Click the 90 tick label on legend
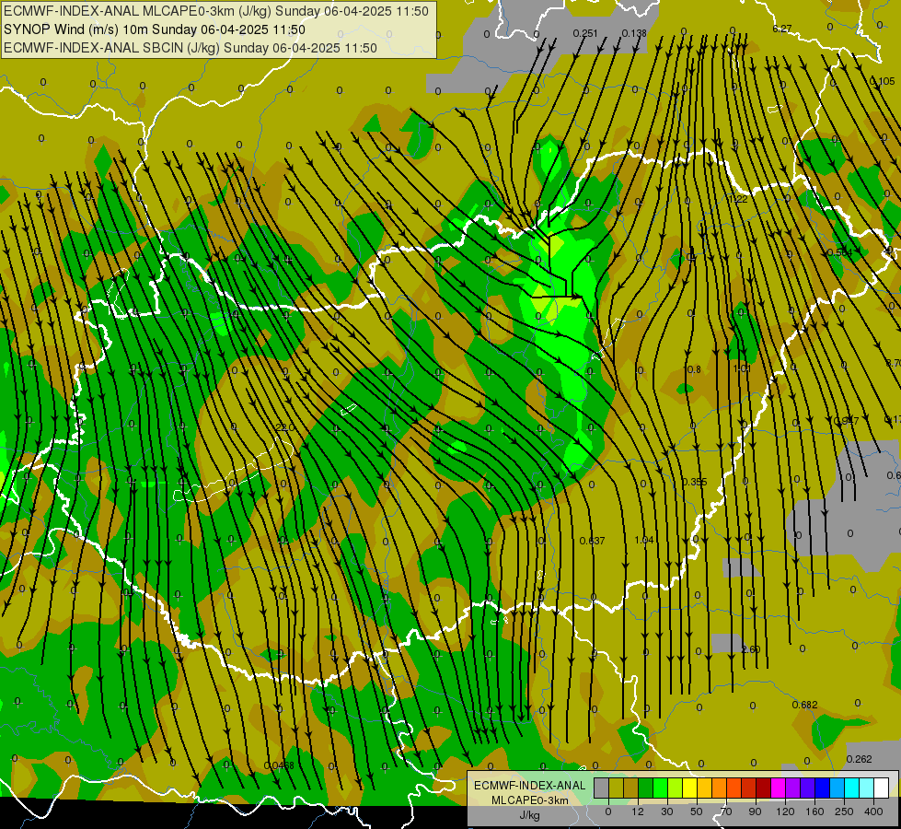This screenshot has height=829, width=901. click(x=755, y=811)
